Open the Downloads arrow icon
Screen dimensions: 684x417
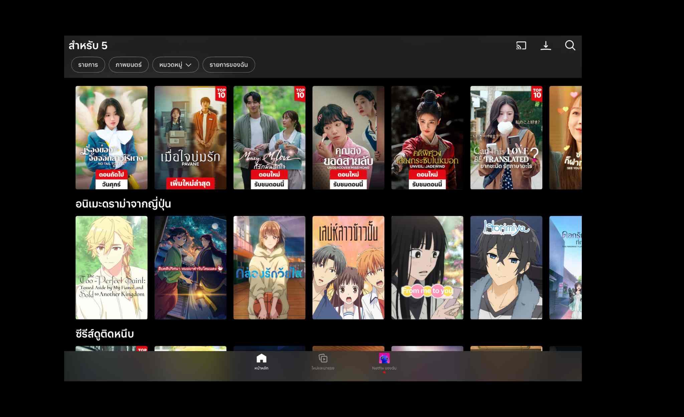[546, 45]
